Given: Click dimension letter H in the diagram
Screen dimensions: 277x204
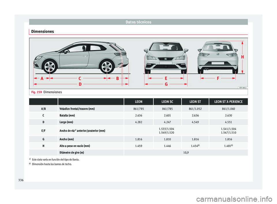Looking at the screenshot, I should (x=243, y=57).
